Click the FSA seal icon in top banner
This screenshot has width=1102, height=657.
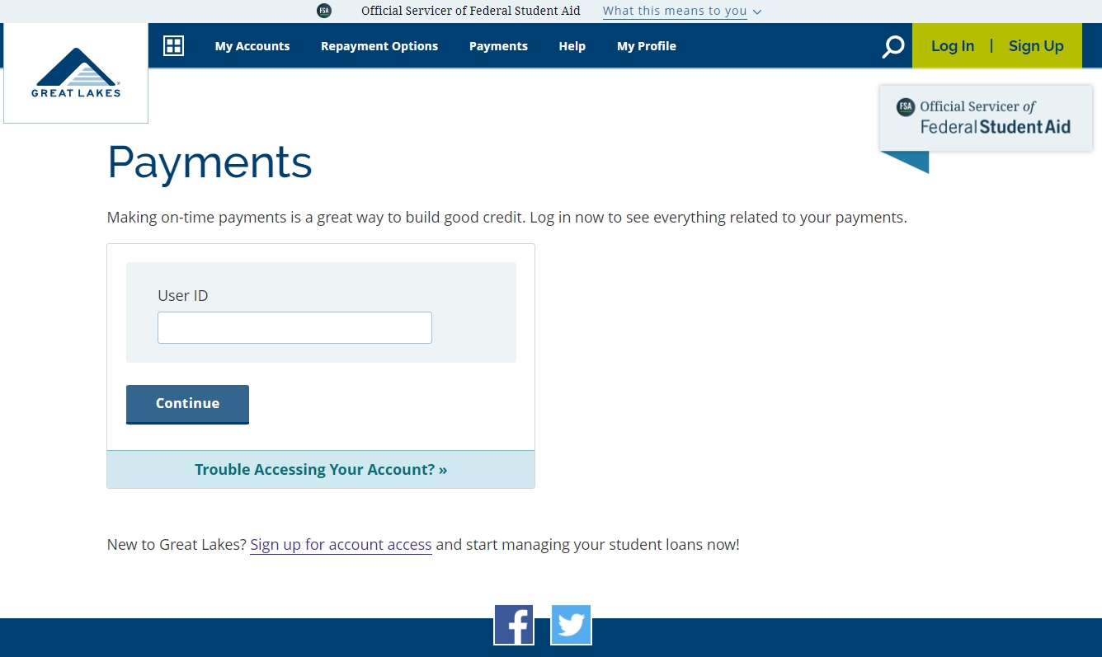coord(324,11)
